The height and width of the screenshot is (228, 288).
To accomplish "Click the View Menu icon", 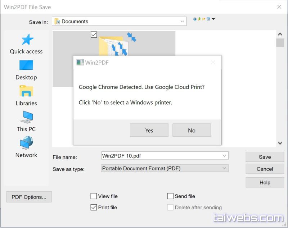I will 208,19.
